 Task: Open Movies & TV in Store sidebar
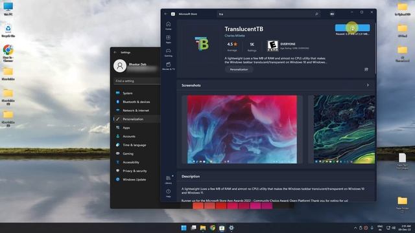coord(169,66)
